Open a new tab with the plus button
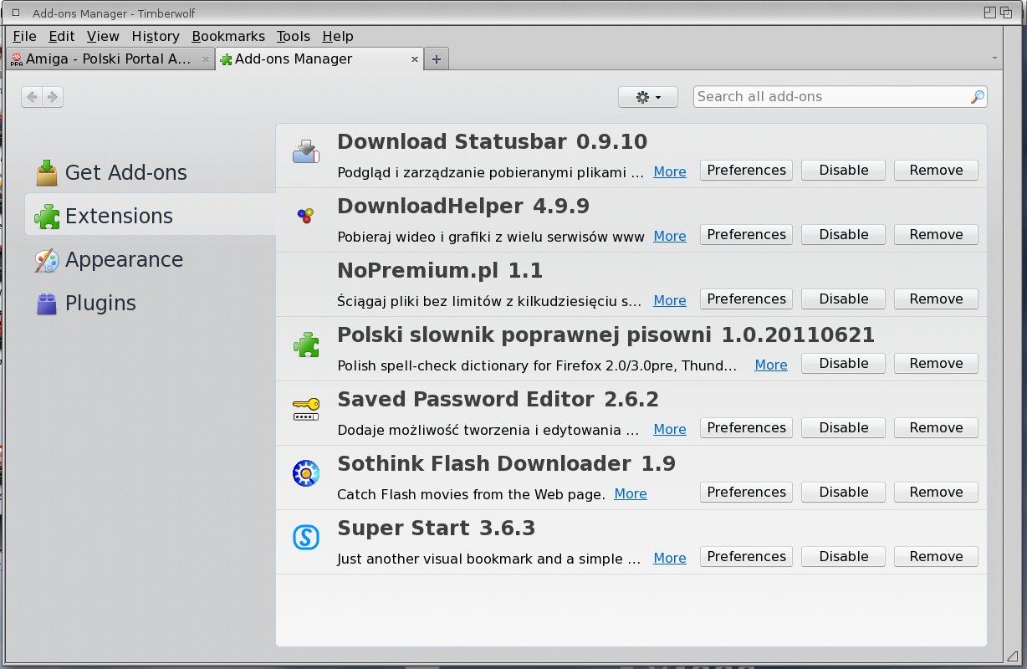 click(x=436, y=59)
